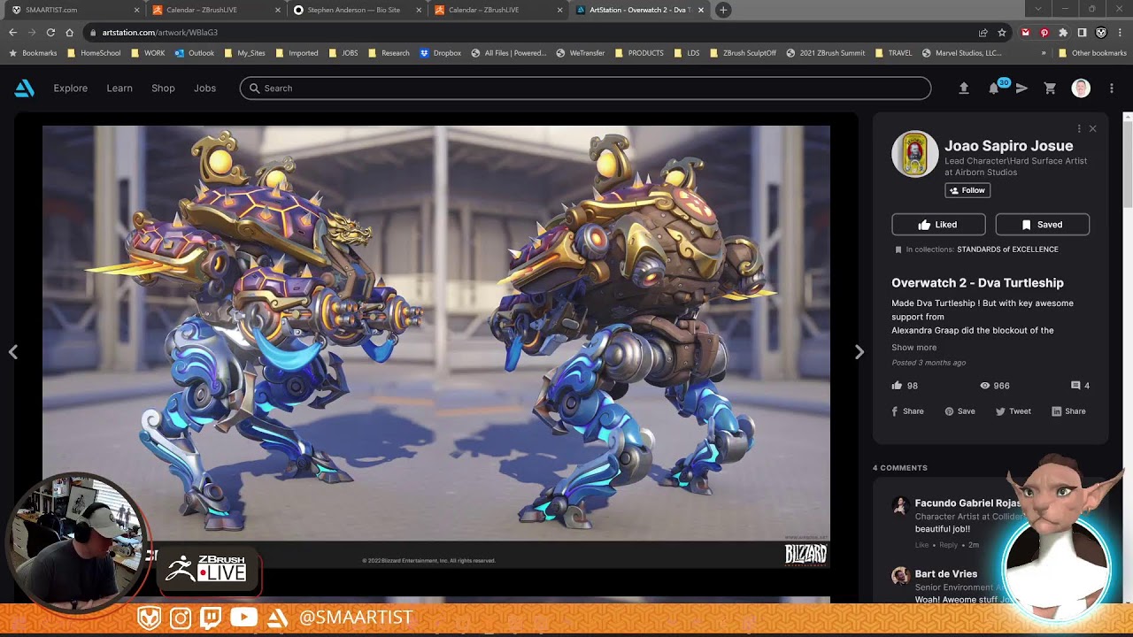Click the Bookmarks star shortcut
This screenshot has height=637, width=1133.
pyautogui.click(x=33, y=53)
